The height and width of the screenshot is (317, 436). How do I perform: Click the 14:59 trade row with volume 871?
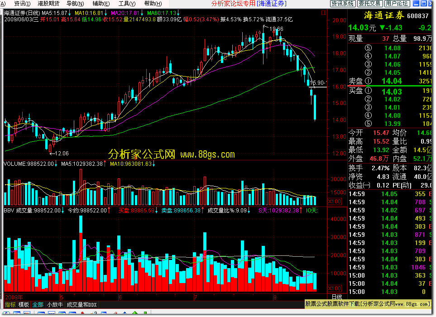tap(390, 235)
